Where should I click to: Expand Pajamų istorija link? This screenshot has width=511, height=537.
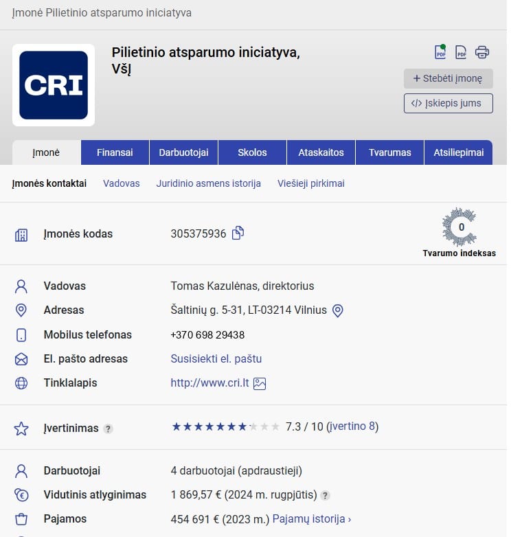[x=312, y=519]
